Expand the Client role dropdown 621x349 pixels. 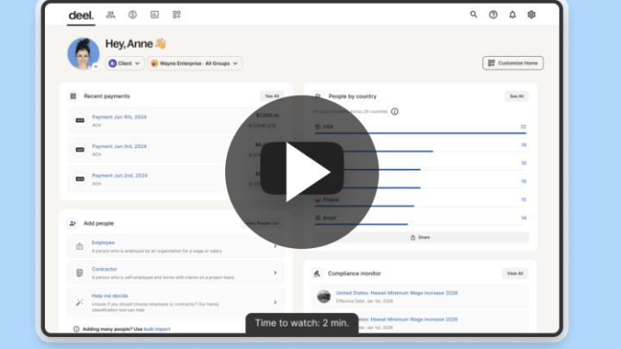[x=125, y=63]
